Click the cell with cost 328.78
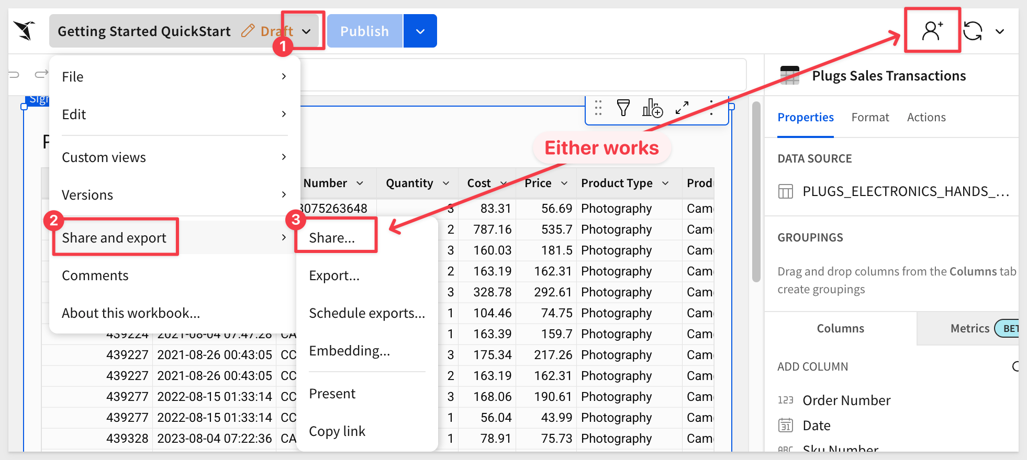Image resolution: width=1027 pixels, height=460 pixels. coord(487,292)
